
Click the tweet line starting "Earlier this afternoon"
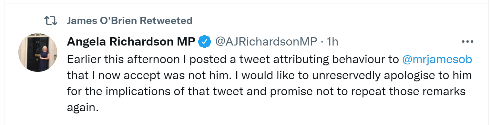coord(270,59)
